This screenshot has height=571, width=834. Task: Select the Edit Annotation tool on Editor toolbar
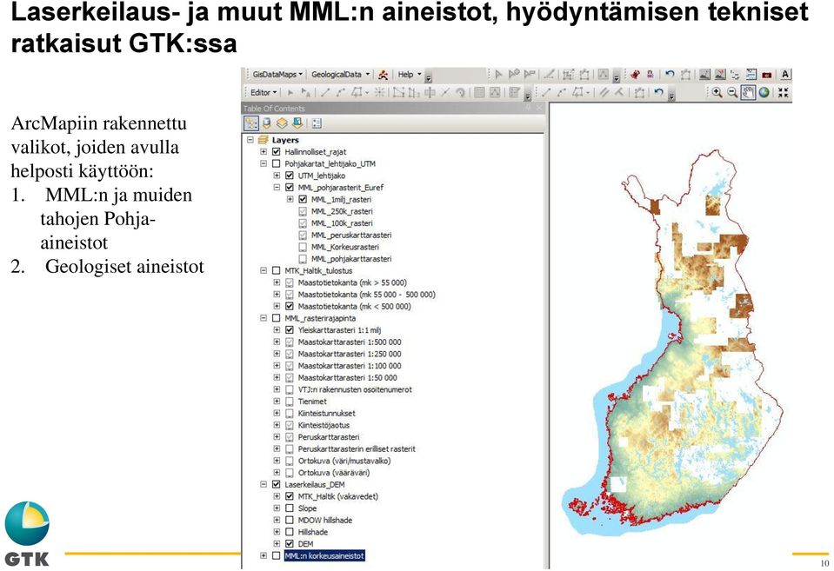(x=306, y=92)
